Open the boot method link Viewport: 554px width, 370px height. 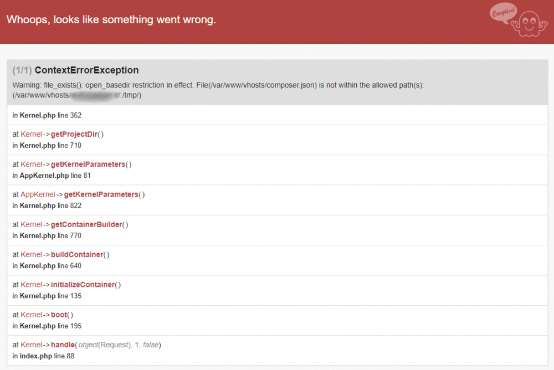(x=59, y=315)
